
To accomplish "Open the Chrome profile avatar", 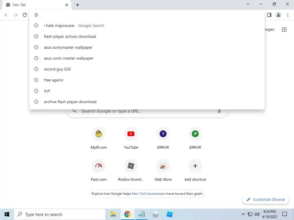I will pyautogui.click(x=278, y=15).
